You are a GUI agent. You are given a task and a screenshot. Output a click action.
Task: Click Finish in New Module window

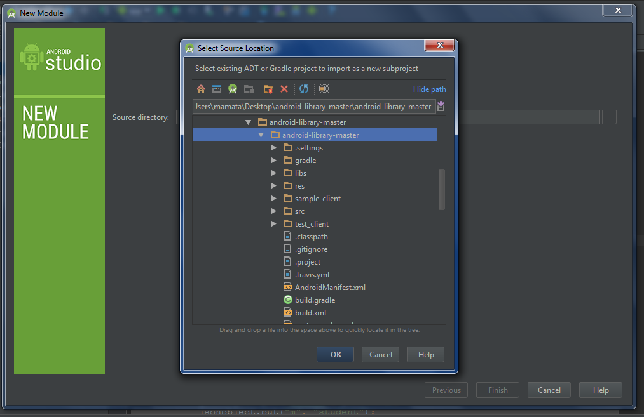497,390
